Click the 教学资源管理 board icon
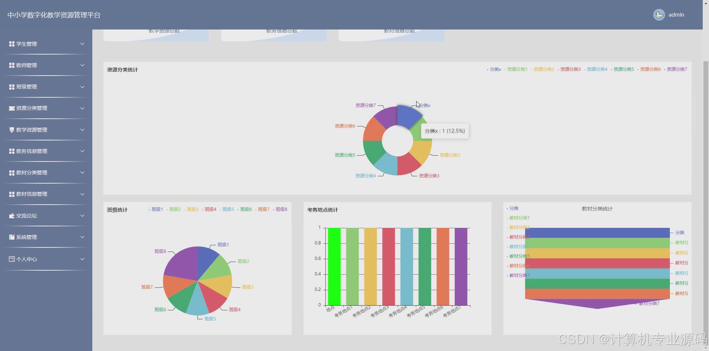 11,130
